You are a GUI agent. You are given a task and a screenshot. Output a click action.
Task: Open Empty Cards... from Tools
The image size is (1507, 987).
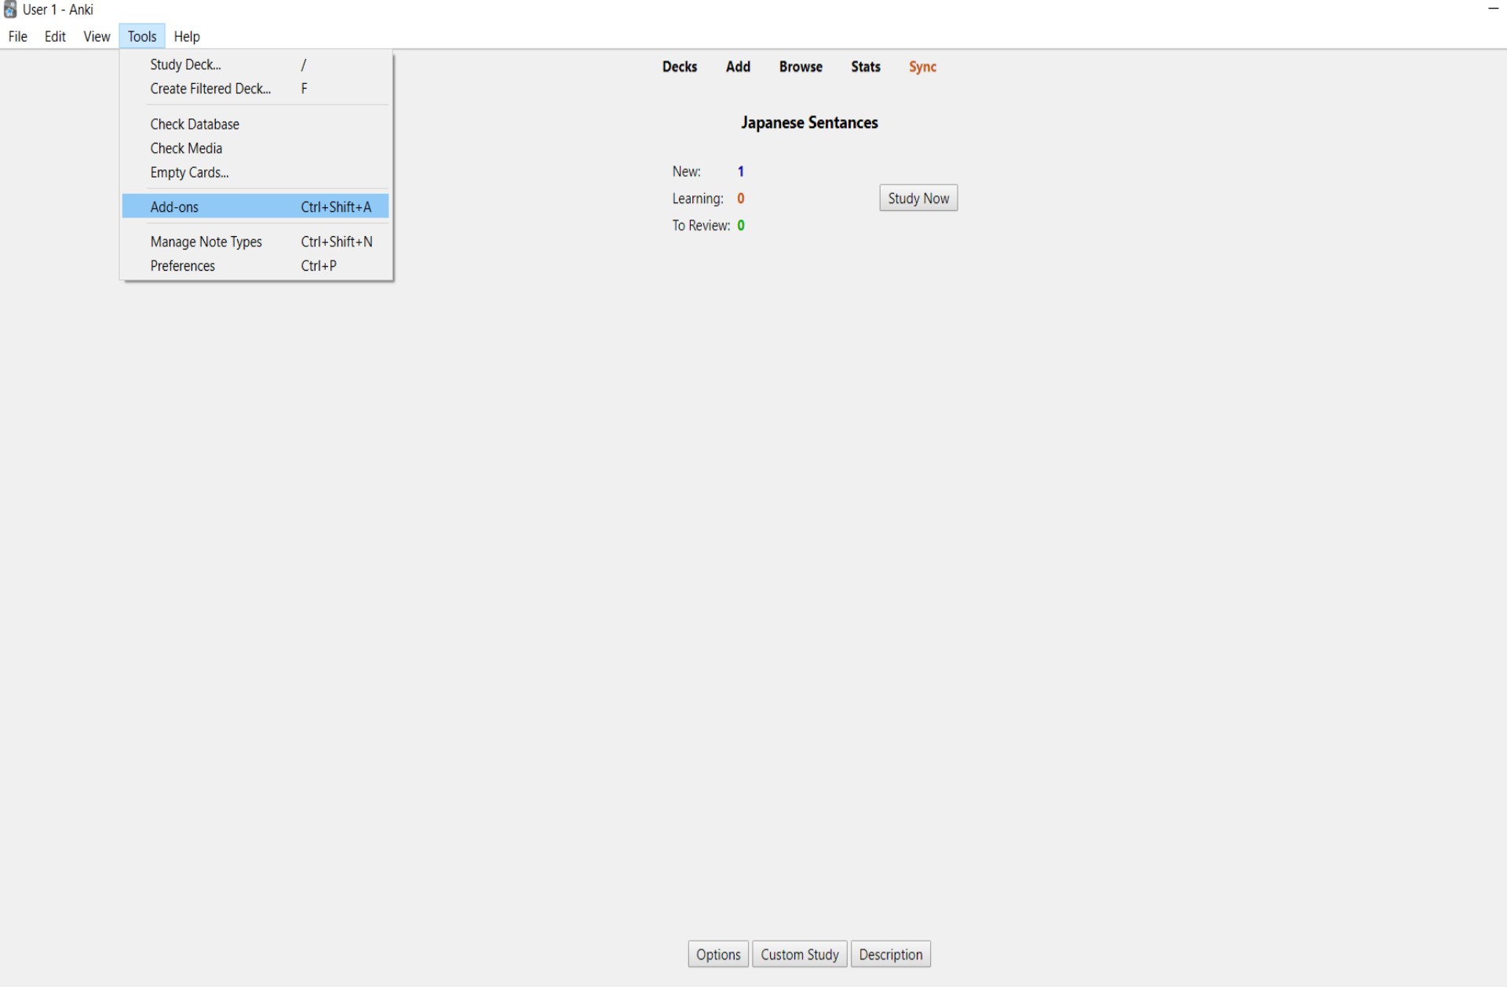(x=189, y=173)
